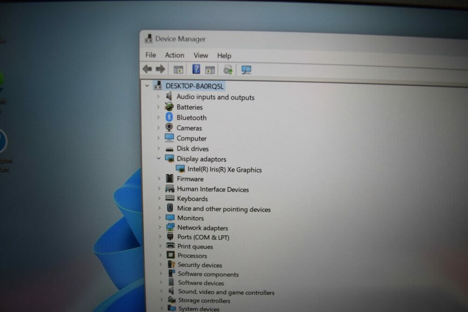Screen dimensions: 468x312
Task: Open the Action menu
Action: (x=175, y=55)
